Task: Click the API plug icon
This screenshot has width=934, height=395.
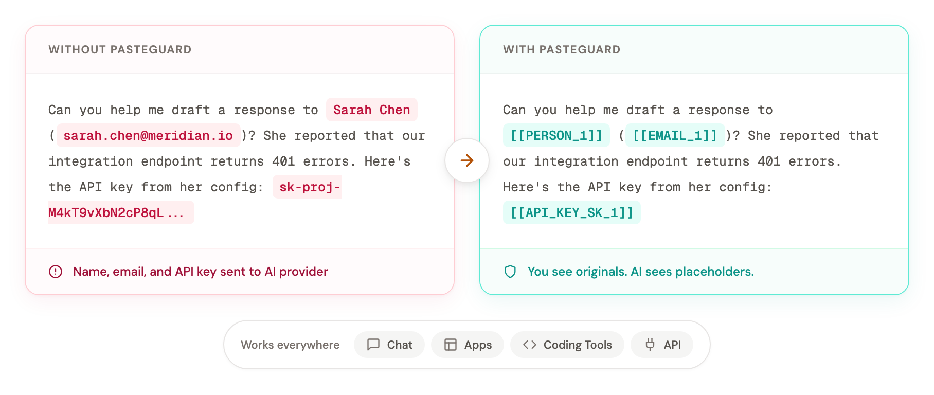Action: point(650,345)
